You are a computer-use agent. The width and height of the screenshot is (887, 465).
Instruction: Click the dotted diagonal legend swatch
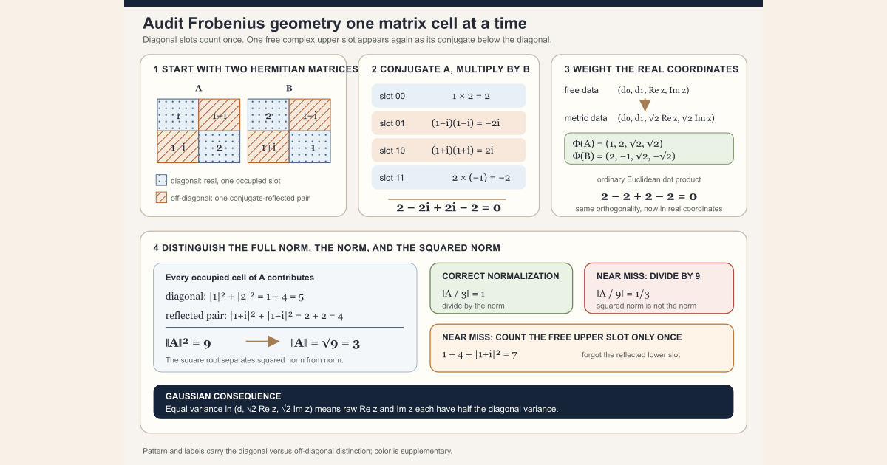pos(161,180)
